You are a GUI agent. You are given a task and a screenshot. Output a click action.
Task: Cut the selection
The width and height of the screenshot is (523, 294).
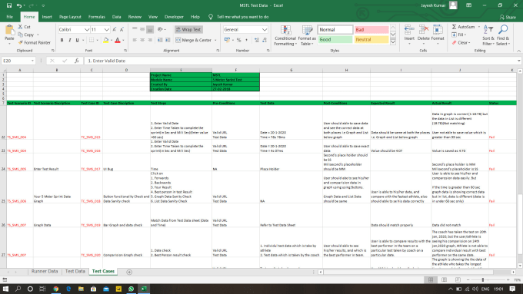[24, 27]
